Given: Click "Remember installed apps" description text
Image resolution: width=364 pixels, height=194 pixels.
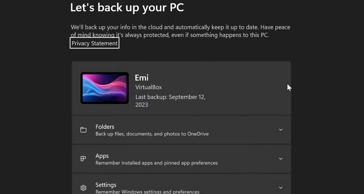Looking at the screenshot, I should 157,163.
